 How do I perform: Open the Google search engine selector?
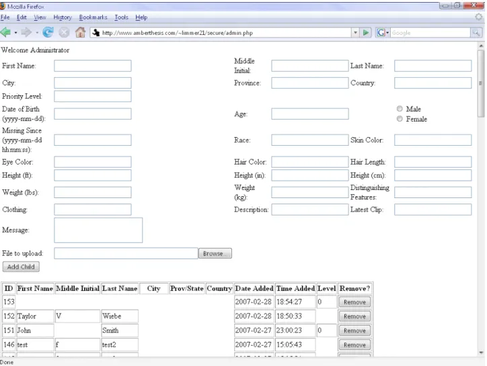click(x=383, y=32)
